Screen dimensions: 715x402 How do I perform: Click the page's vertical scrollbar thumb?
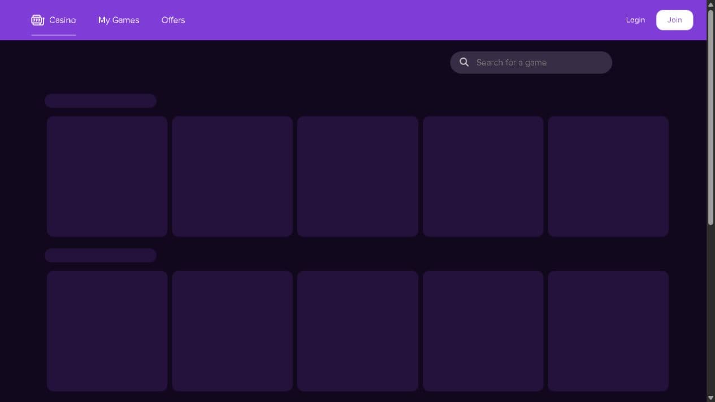click(711, 117)
